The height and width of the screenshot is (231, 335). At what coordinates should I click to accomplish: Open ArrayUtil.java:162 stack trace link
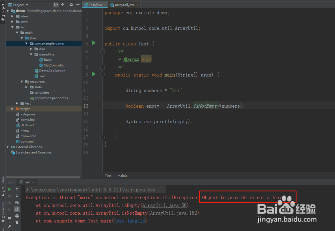click(174, 213)
